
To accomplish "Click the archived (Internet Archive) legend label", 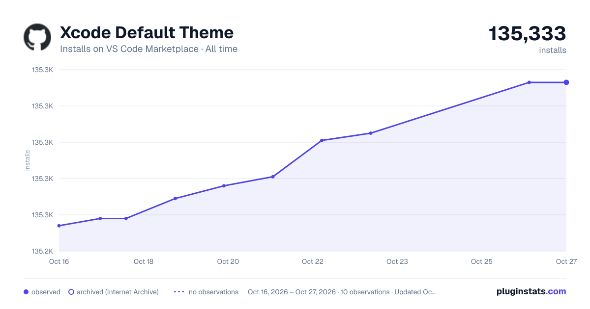I will click(118, 292).
